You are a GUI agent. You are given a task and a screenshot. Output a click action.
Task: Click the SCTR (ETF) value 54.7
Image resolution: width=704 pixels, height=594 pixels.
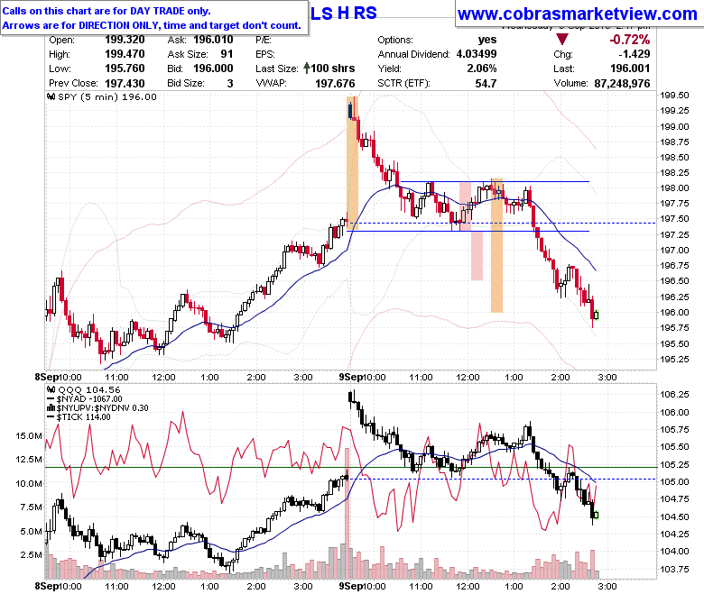(x=486, y=84)
